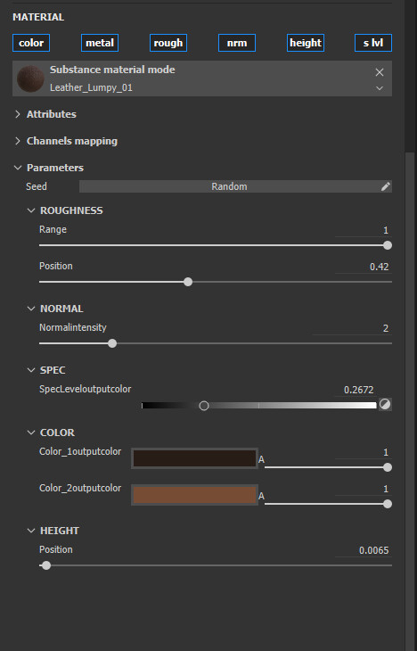Collapse the NORMAL group
The height and width of the screenshot is (651, 417).
pyautogui.click(x=31, y=309)
